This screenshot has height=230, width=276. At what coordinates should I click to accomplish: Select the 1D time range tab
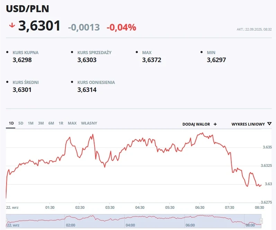point(11,123)
